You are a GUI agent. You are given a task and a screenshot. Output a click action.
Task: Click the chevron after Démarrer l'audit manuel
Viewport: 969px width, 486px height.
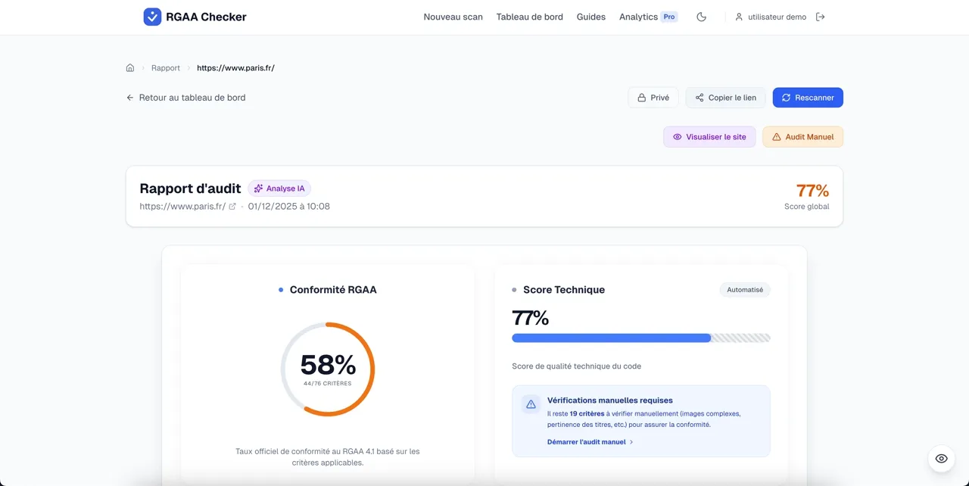[x=631, y=441]
